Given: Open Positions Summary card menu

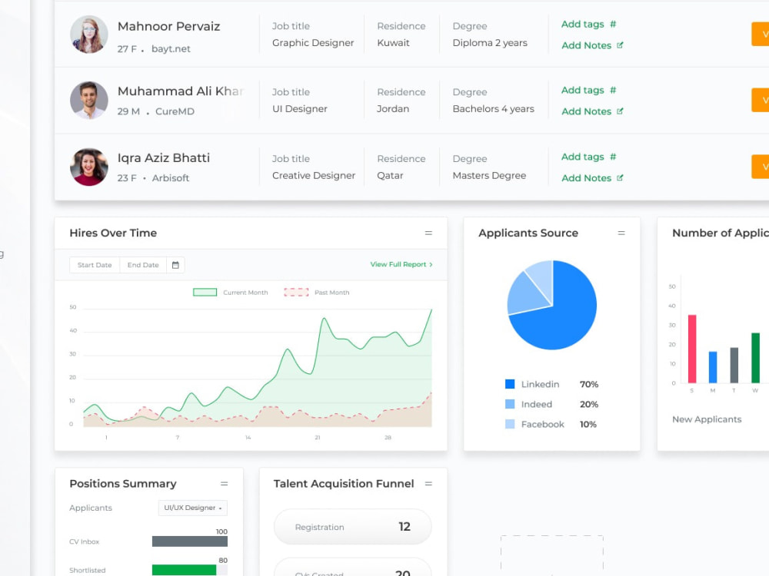Looking at the screenshot, I should (x=224, y=484).
